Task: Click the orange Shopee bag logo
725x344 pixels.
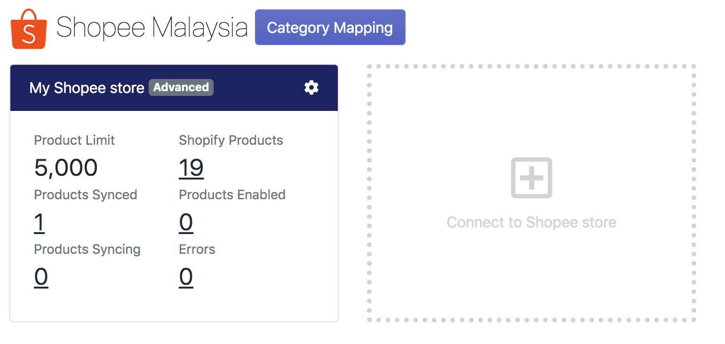Action: 29,29
